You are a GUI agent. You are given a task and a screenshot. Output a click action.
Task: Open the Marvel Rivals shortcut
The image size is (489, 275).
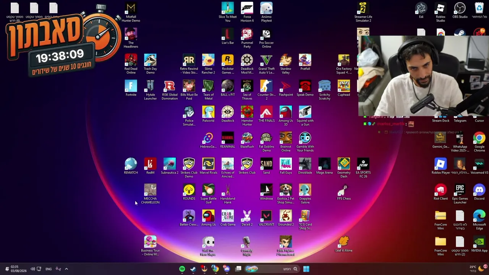[x=208, y=166]
